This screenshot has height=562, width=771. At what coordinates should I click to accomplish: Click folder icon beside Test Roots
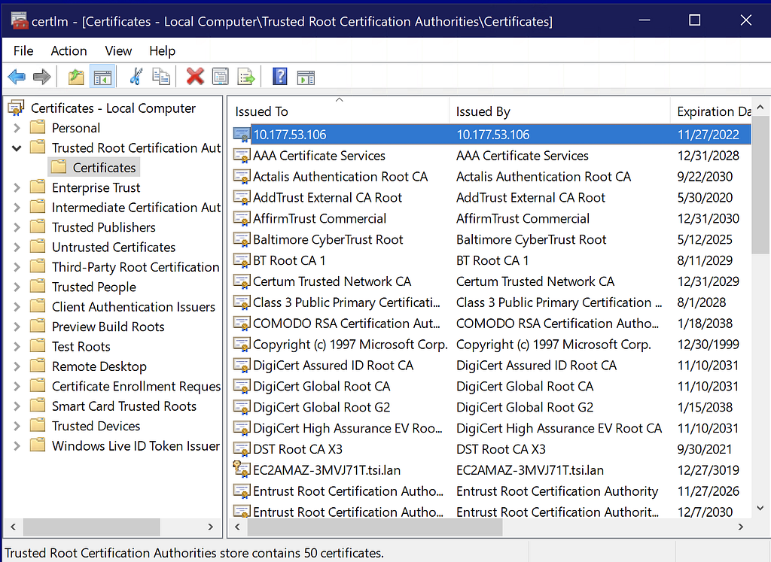click(x=38, y=346)
